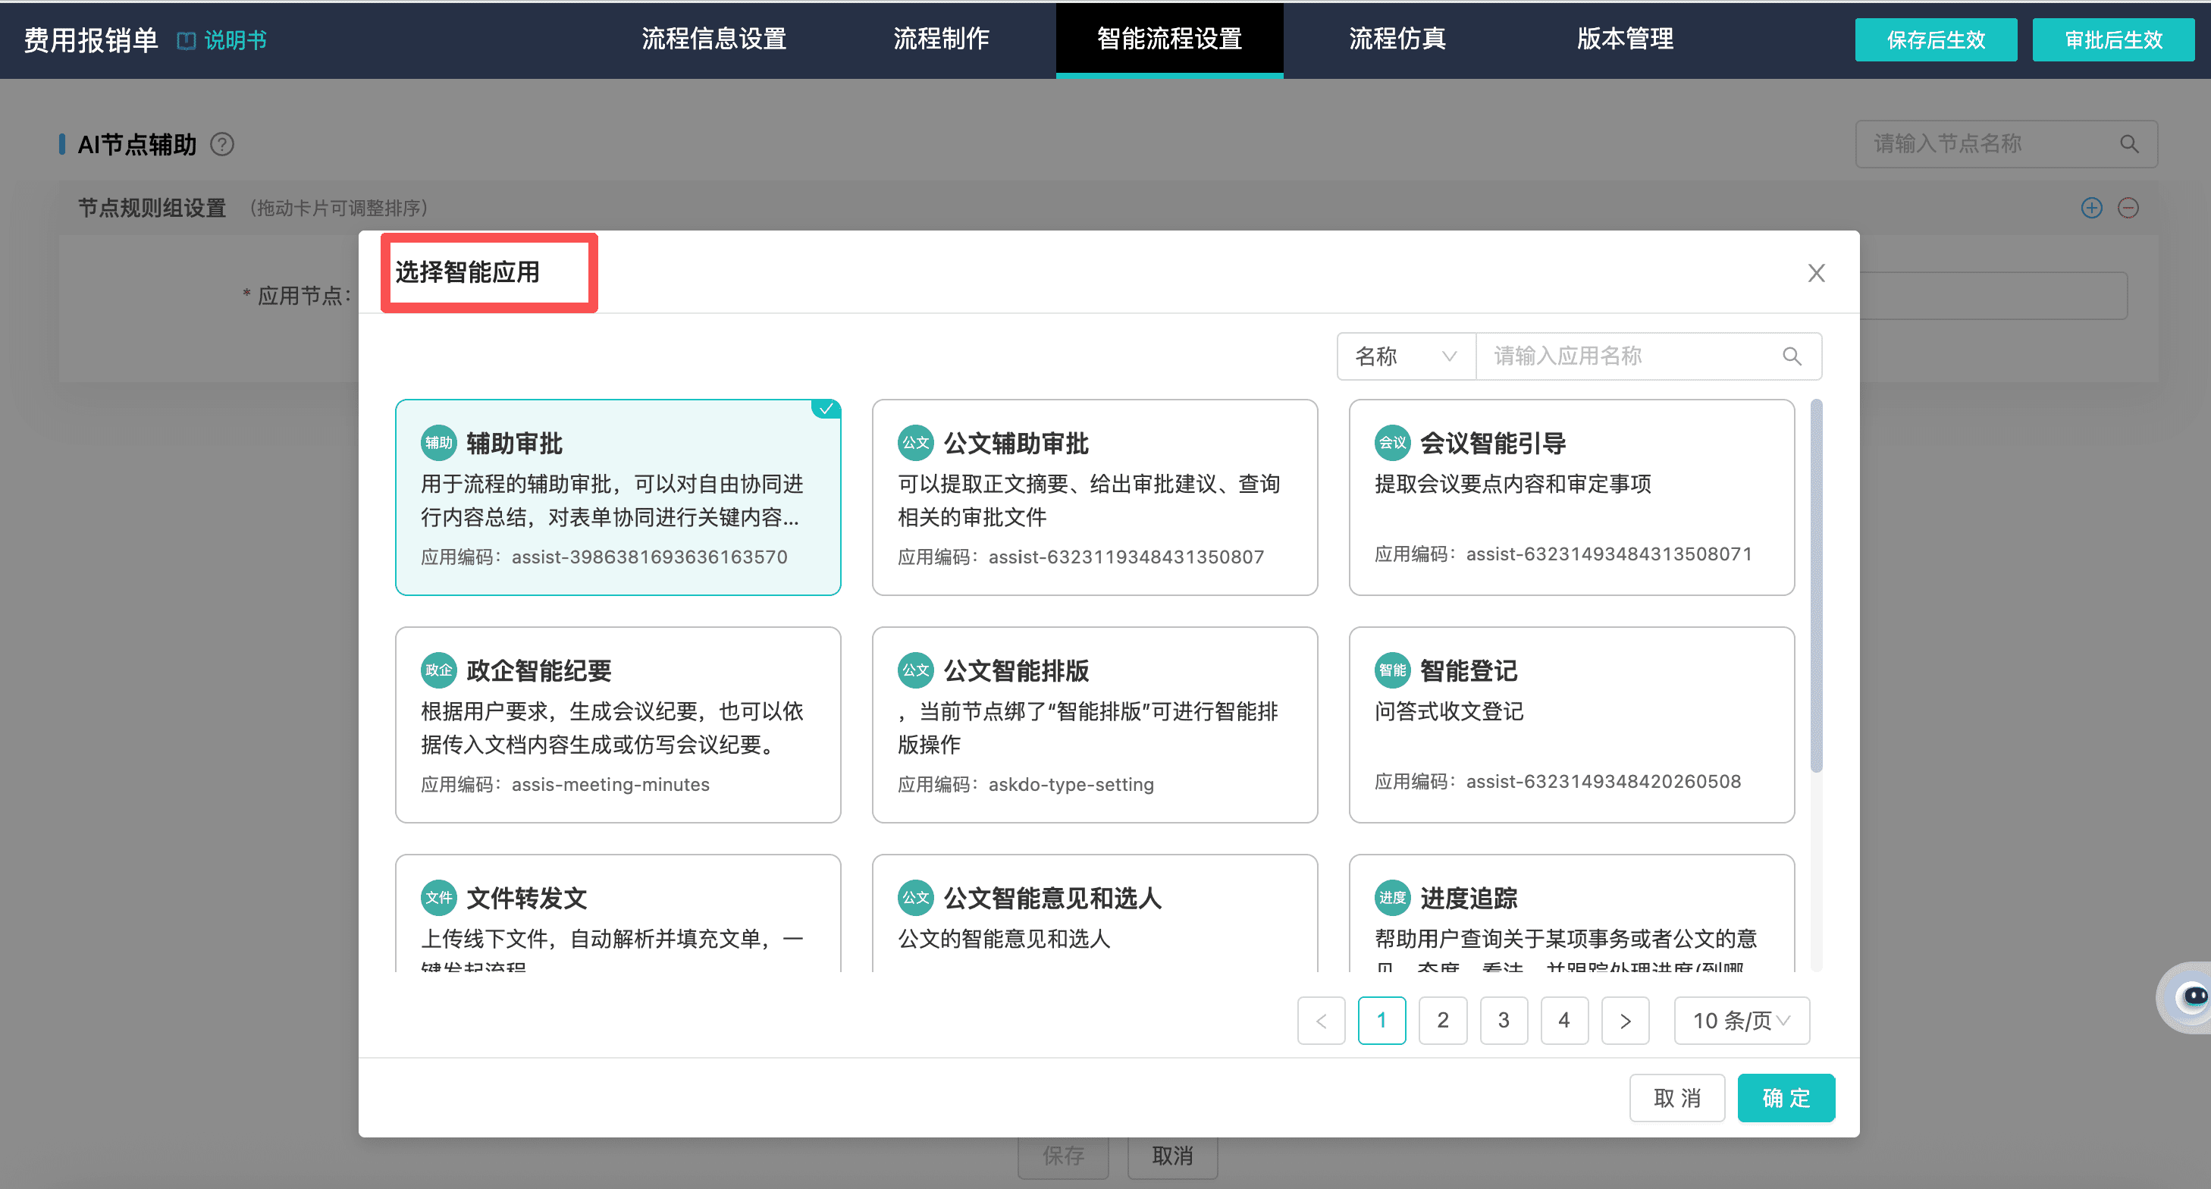Click the 辅助审批 card title text
Viewport: 2211px width, 1189px height.
tap(514, 444)
